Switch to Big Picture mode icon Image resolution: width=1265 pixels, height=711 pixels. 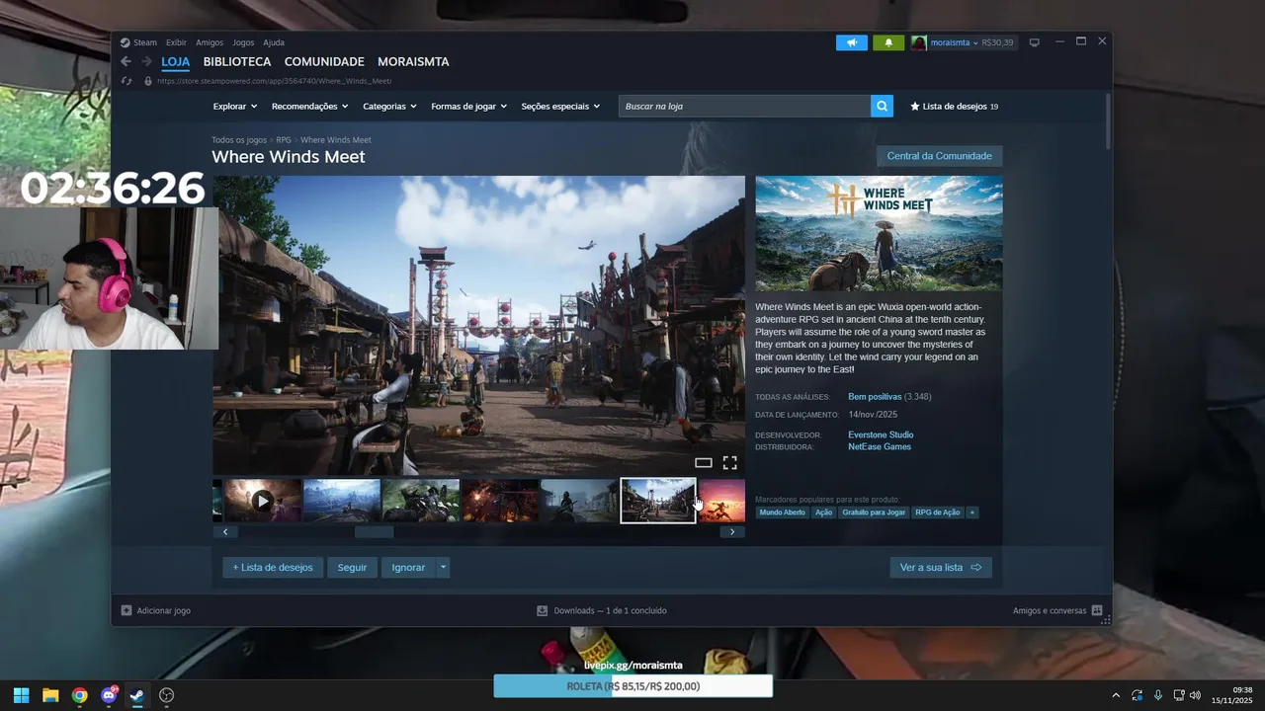coord(1035,42)
